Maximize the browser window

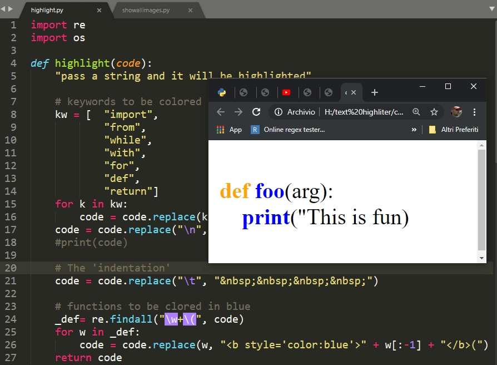coord(448,86)
